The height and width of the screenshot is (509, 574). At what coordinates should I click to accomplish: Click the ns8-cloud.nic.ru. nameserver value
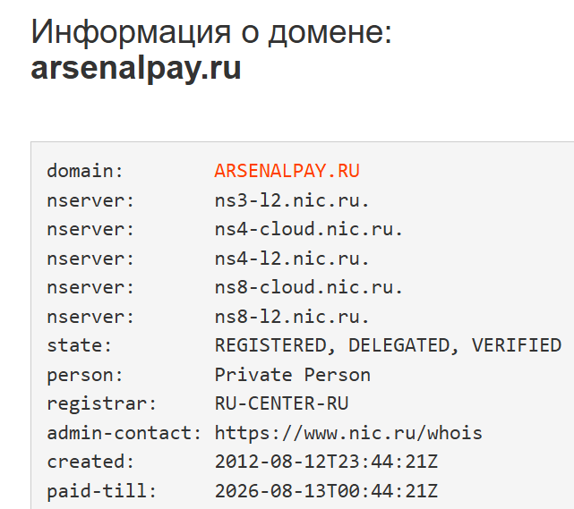pos(309,287)
